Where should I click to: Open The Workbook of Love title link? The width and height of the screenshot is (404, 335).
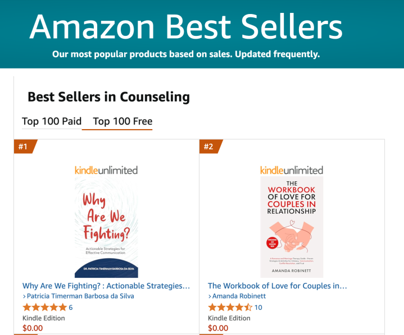278,286
